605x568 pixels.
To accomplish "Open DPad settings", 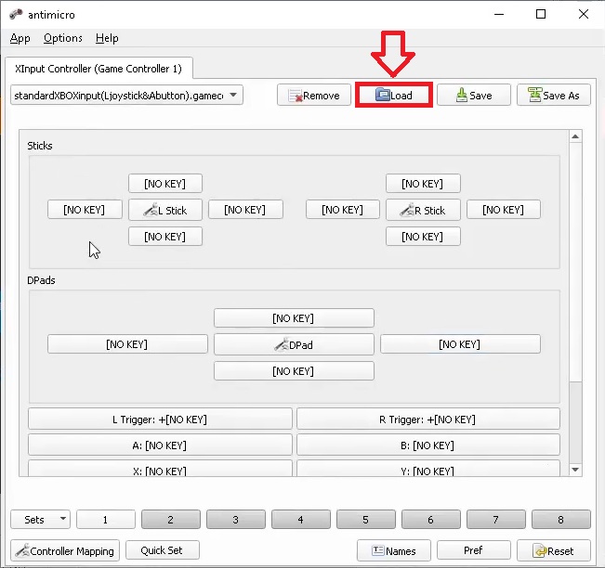I will 294,344.
